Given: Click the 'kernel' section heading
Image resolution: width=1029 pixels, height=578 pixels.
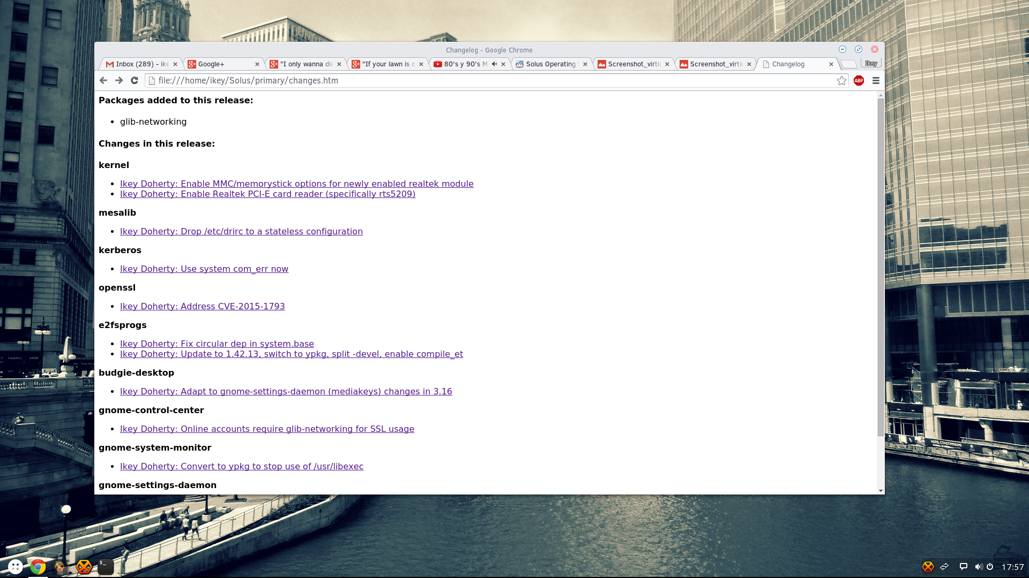Looking at the screenshot, I should [x=114, y=165].
